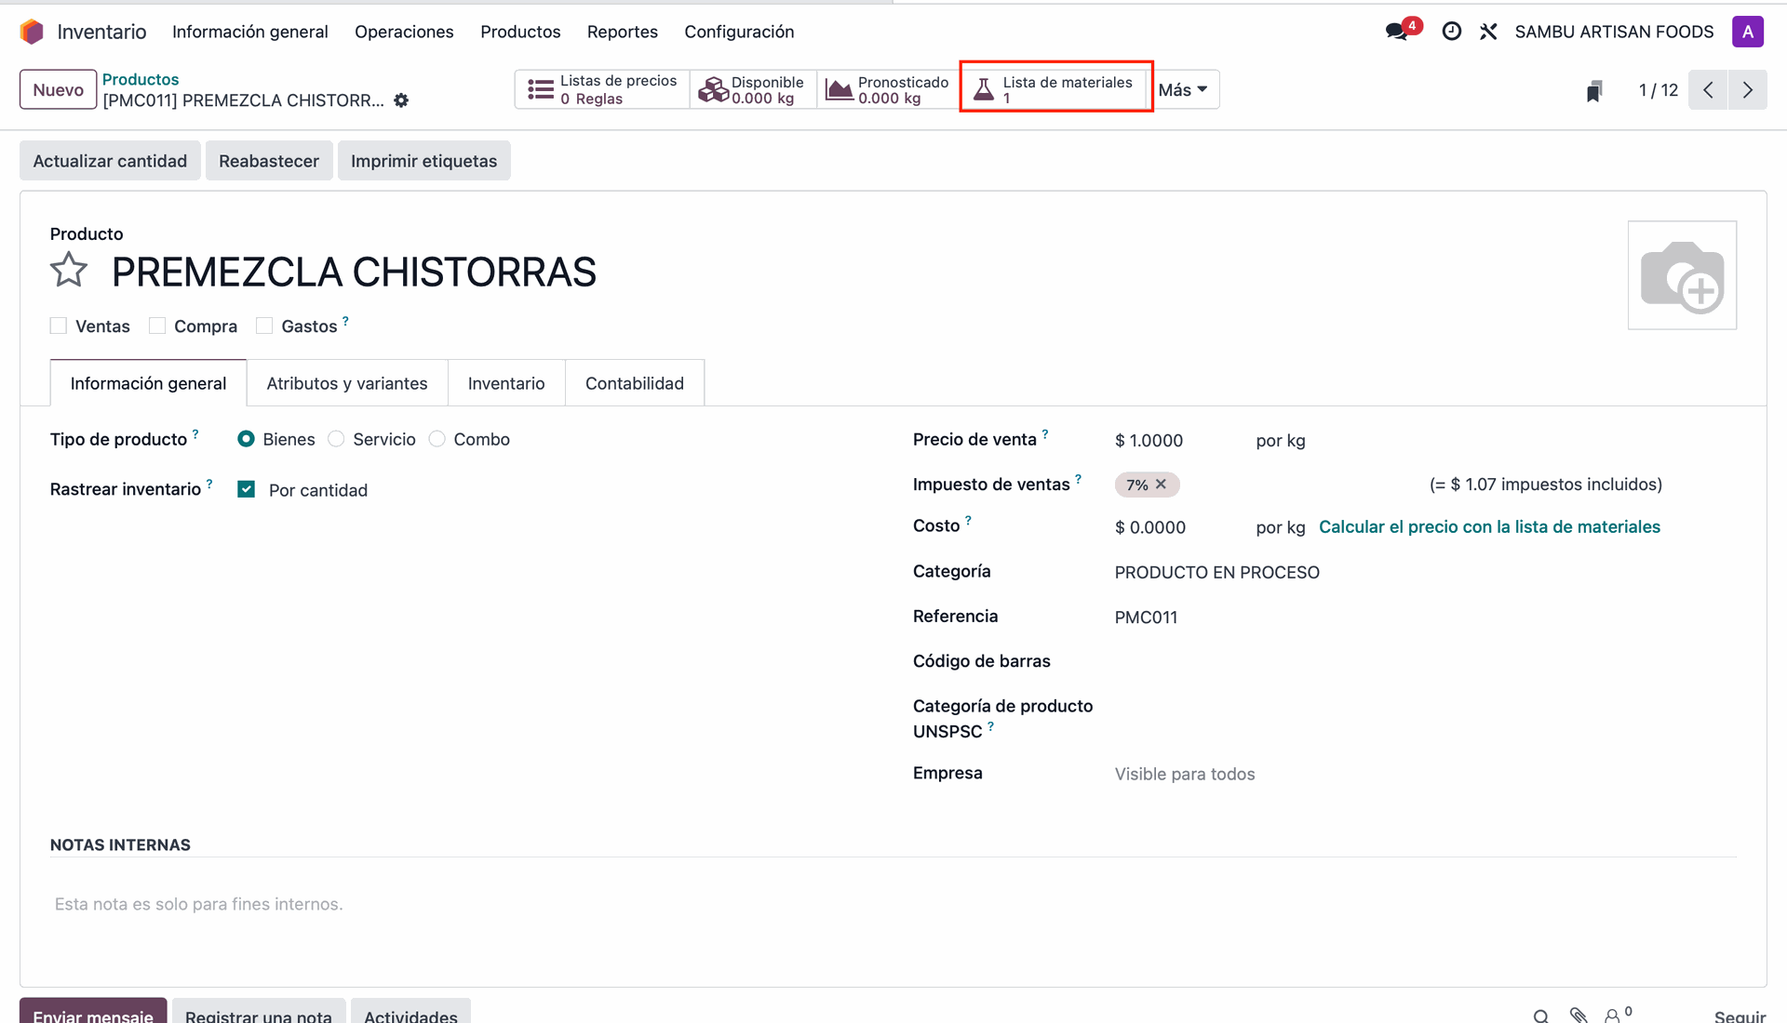
Task: Go to previous product record arrow
Action: pos(1708,90)
